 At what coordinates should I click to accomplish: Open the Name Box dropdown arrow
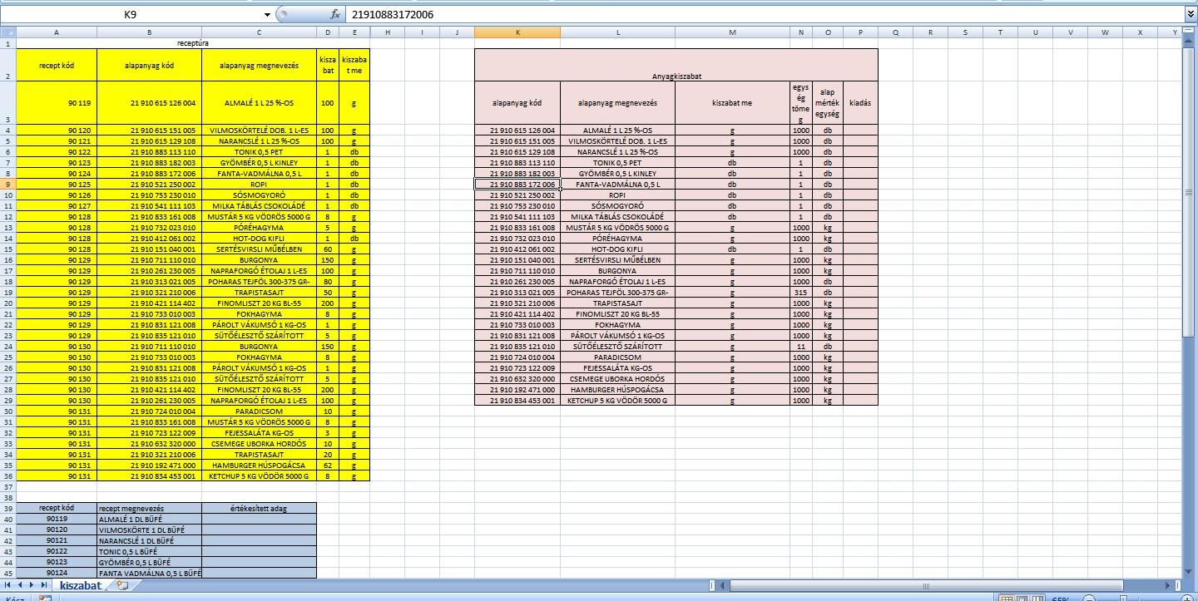click(x=267, y=14)
